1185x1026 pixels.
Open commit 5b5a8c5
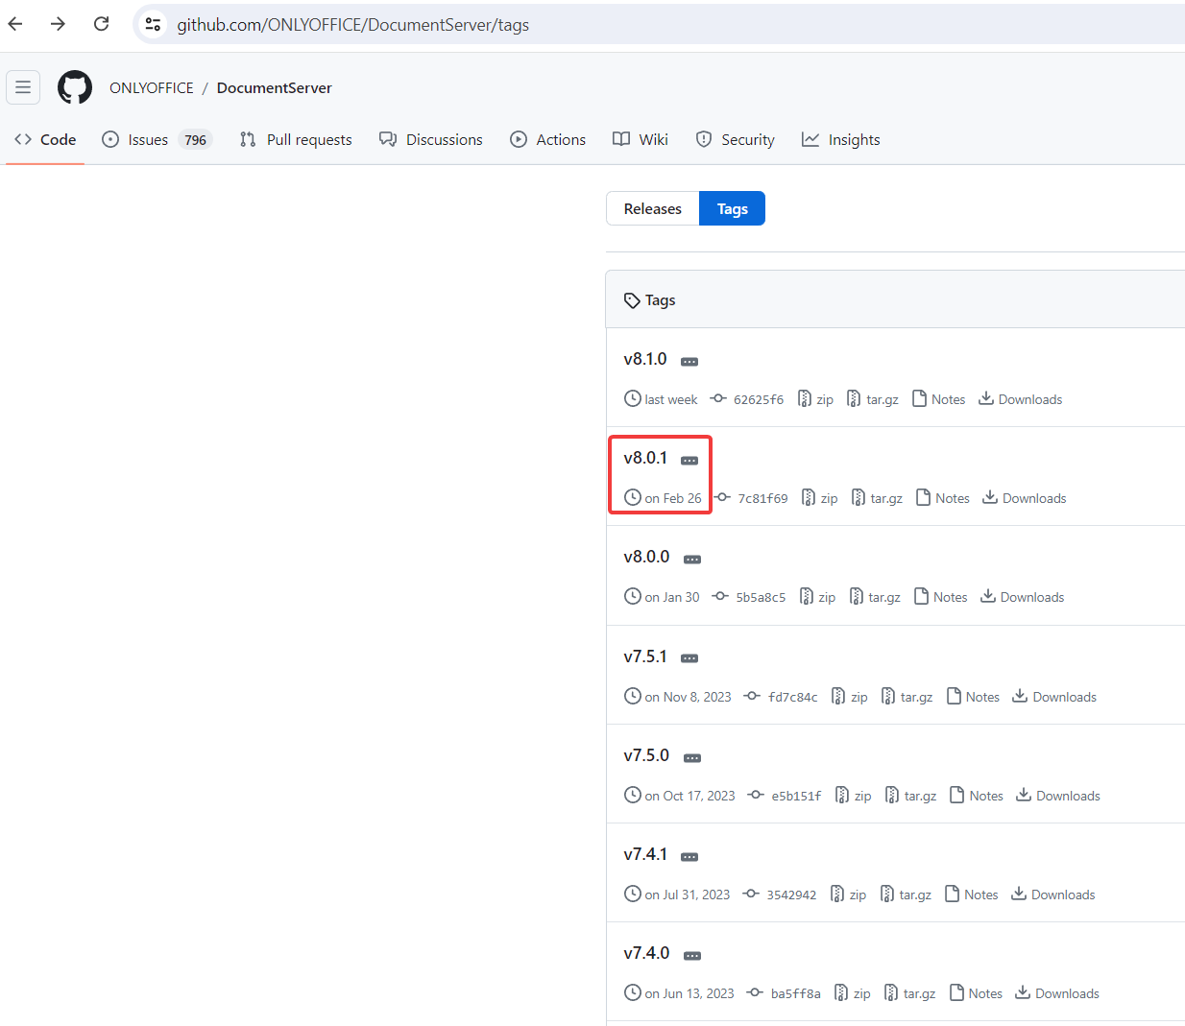(749, 597)
